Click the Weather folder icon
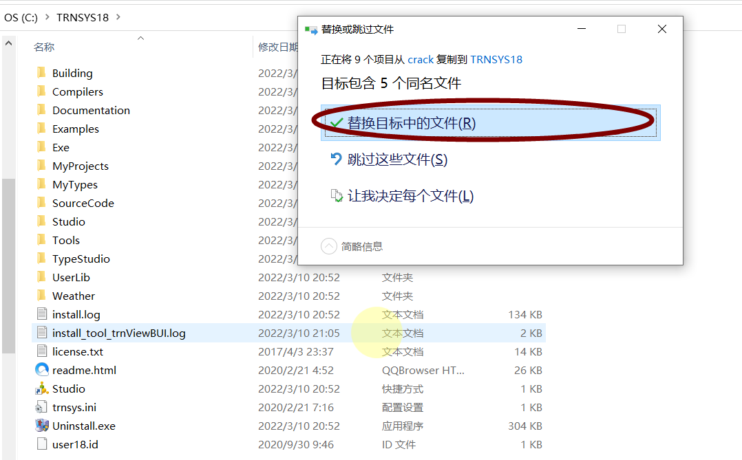 [41, 296]
